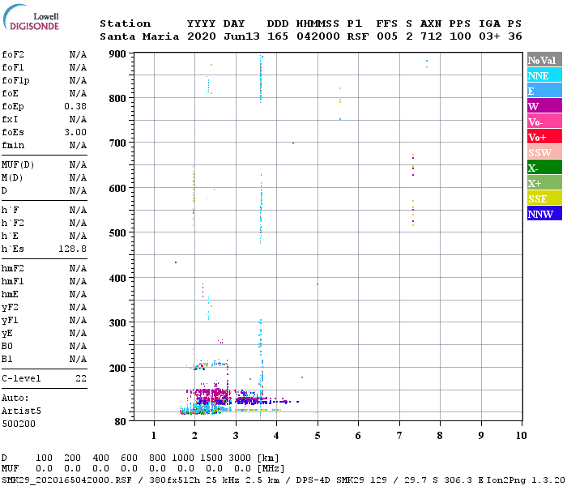The height and width of the screenshot is (486, 567).
Task: Click the PPS value 100
Action: 460,36
